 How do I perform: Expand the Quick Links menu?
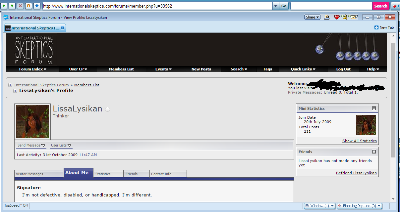(303, 69)
